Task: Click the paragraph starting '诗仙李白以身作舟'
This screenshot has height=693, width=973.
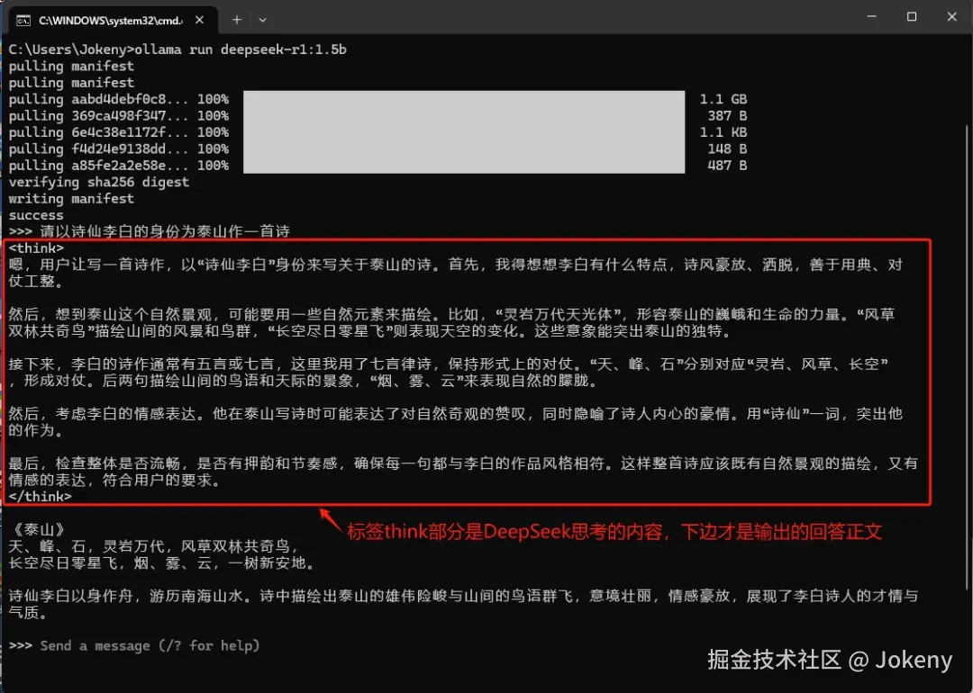Action: (464, 605)
